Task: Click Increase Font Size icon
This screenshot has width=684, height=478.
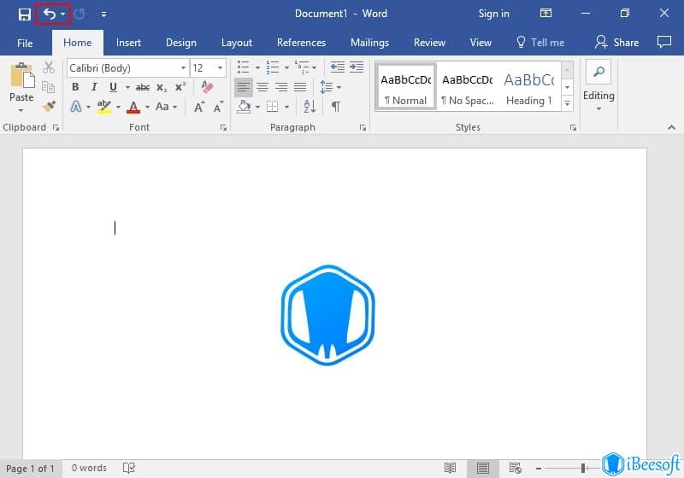Action: (x=199, y=107)
